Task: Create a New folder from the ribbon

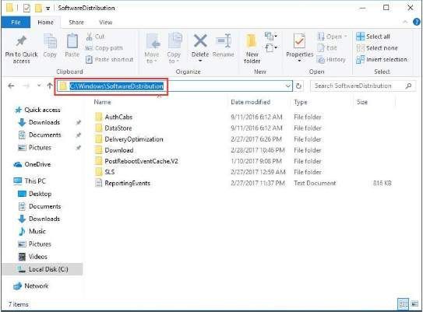Action: click(252, 48)
